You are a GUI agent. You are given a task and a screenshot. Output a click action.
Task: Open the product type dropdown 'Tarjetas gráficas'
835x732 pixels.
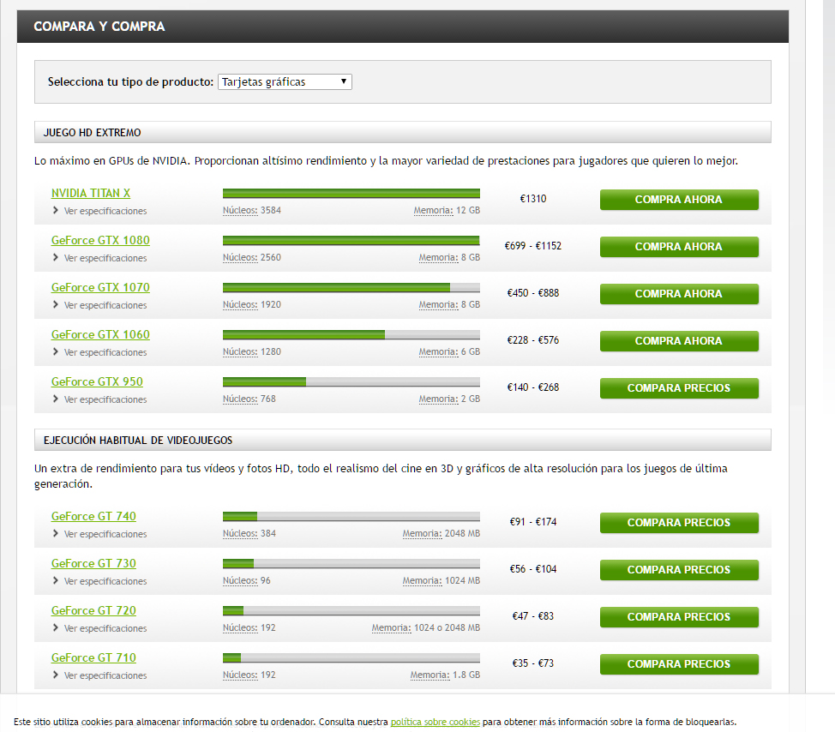[285, 81]
